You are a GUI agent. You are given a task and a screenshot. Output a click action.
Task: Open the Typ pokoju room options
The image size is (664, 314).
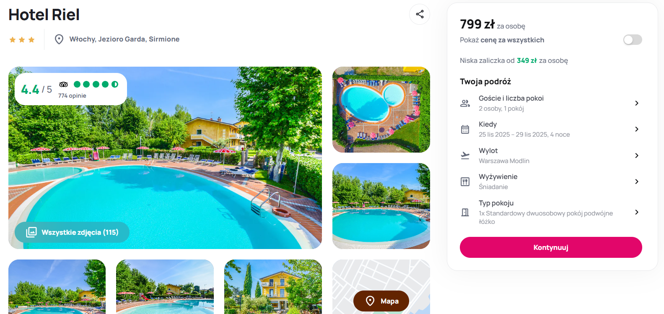coord(551,212)
